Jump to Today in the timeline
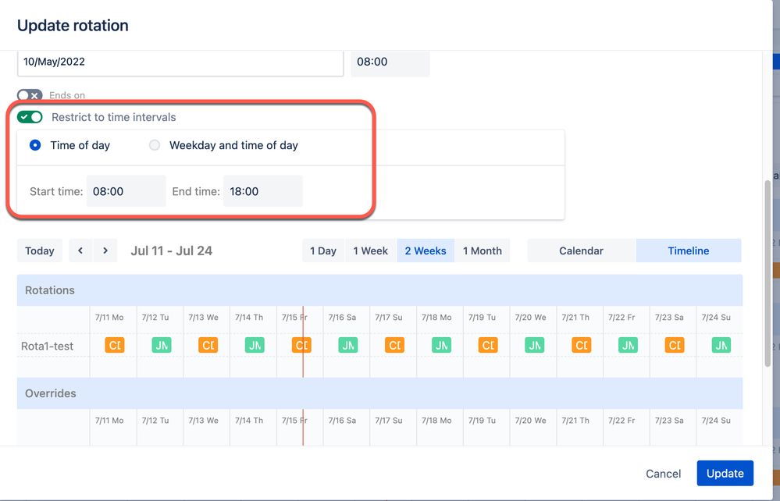The width and height of the screenshot is (780, 501). pos(39,251)
